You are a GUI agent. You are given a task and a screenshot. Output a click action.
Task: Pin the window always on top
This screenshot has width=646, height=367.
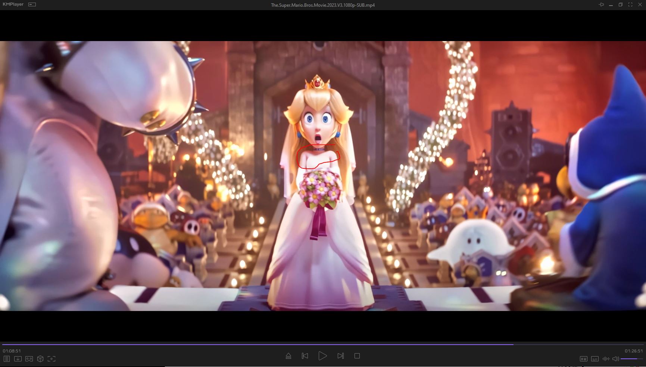coord(601,4)
